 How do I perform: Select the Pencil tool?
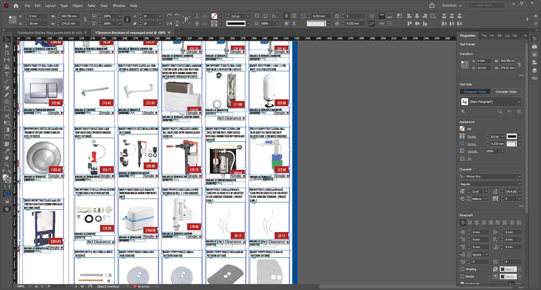pos(7,95)
